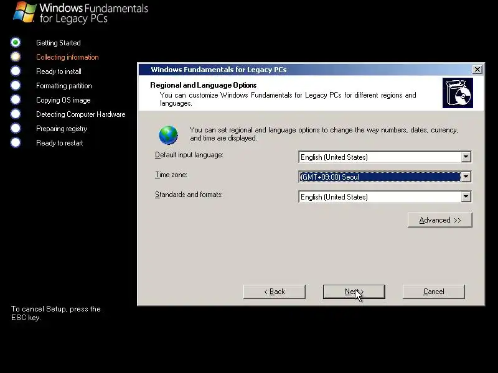The width and height of the screenshot is (498, 373).
Task: Proceed with the Next > button
Action: (354, 292)
